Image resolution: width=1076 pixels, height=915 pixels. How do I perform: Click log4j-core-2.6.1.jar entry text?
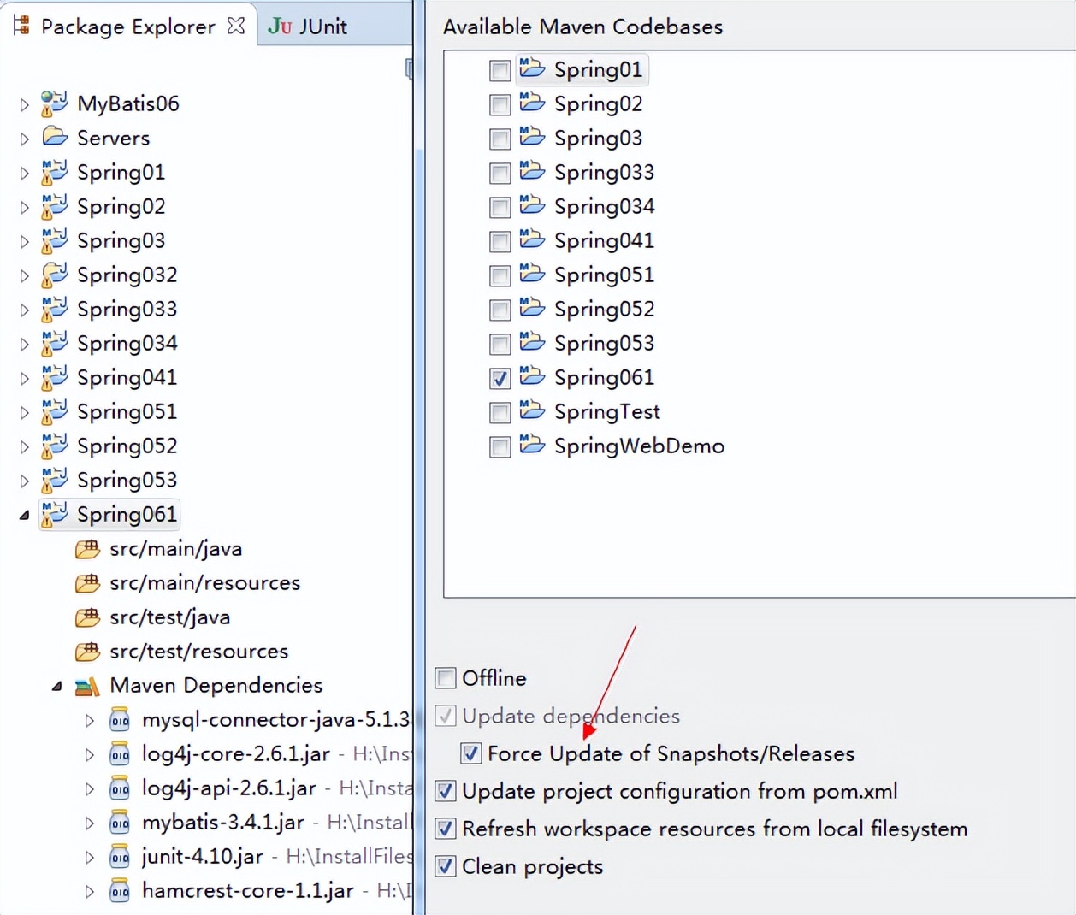tap(236, 754)
